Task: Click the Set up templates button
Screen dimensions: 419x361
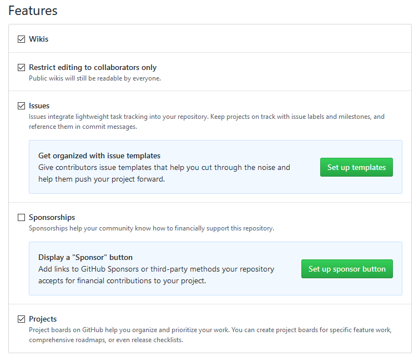Action: [356, 167]
